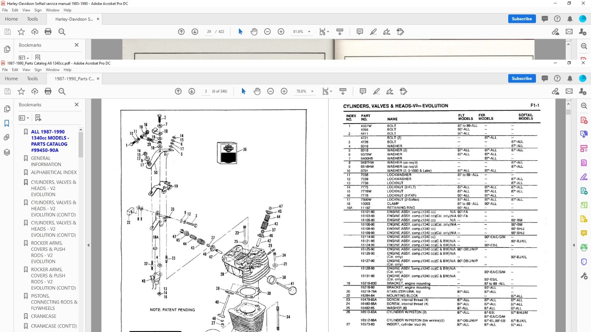Switch to Home tab in Parts Catalog window
This screenshot has width=591, height=332.
point(11,79)
